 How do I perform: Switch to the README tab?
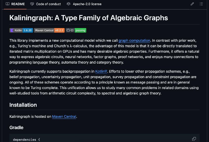pyautogui.click(x=15, y=4)
